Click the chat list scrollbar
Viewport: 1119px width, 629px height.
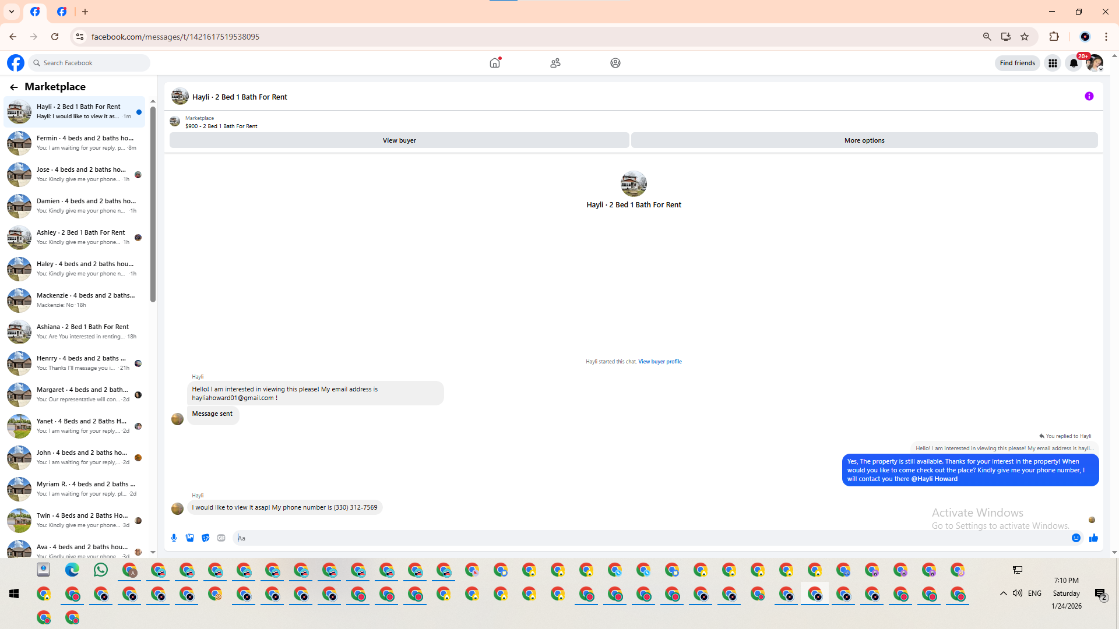pyautogui.click(x=153, y=204)
